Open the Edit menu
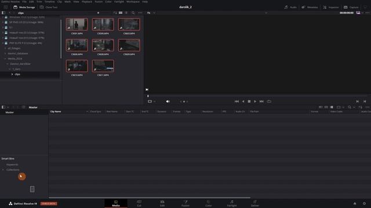This screenshot has width=371, height=208. tap(31, 2)
